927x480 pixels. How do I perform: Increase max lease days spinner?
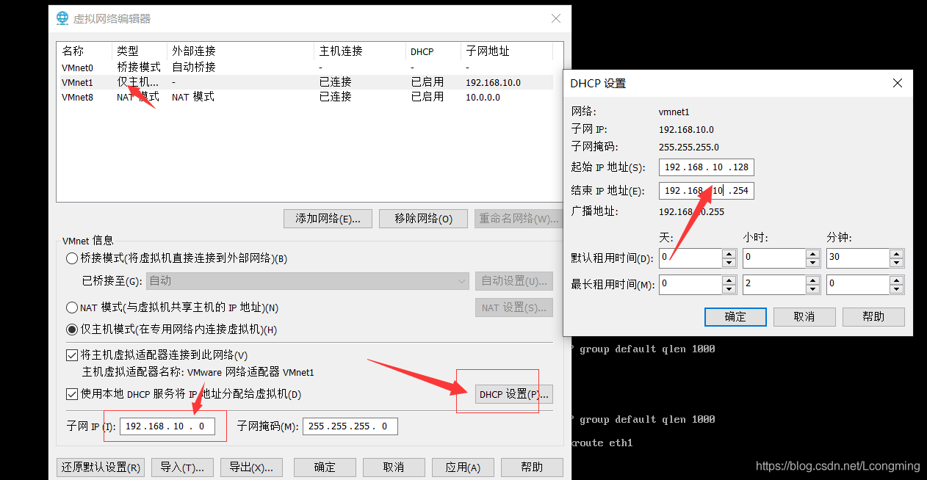pyautogui.click(x=729, y=279)
